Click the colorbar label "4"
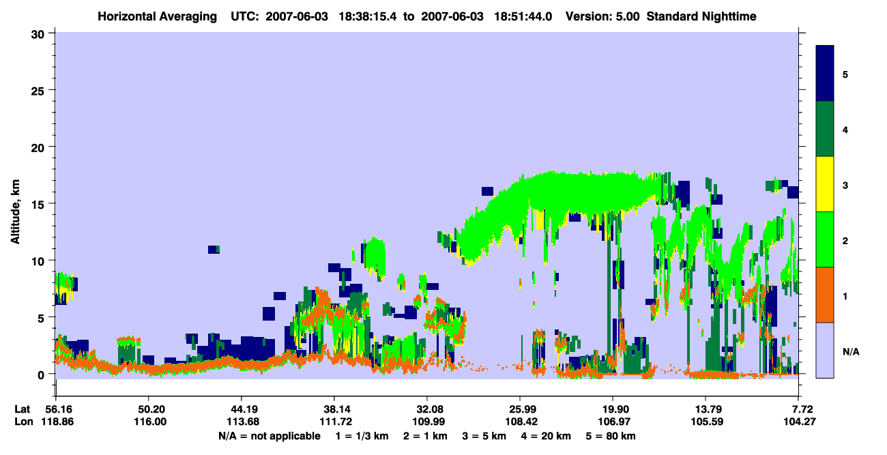The image size is (887, 455). tap(845, 129)
